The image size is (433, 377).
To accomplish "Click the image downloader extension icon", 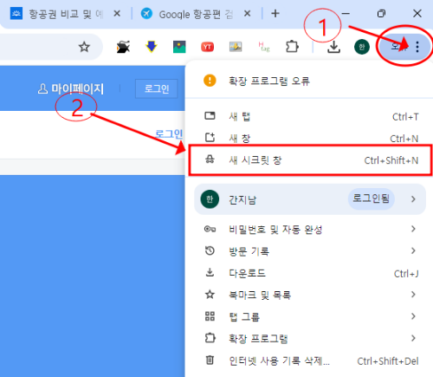I will point(236,47).
